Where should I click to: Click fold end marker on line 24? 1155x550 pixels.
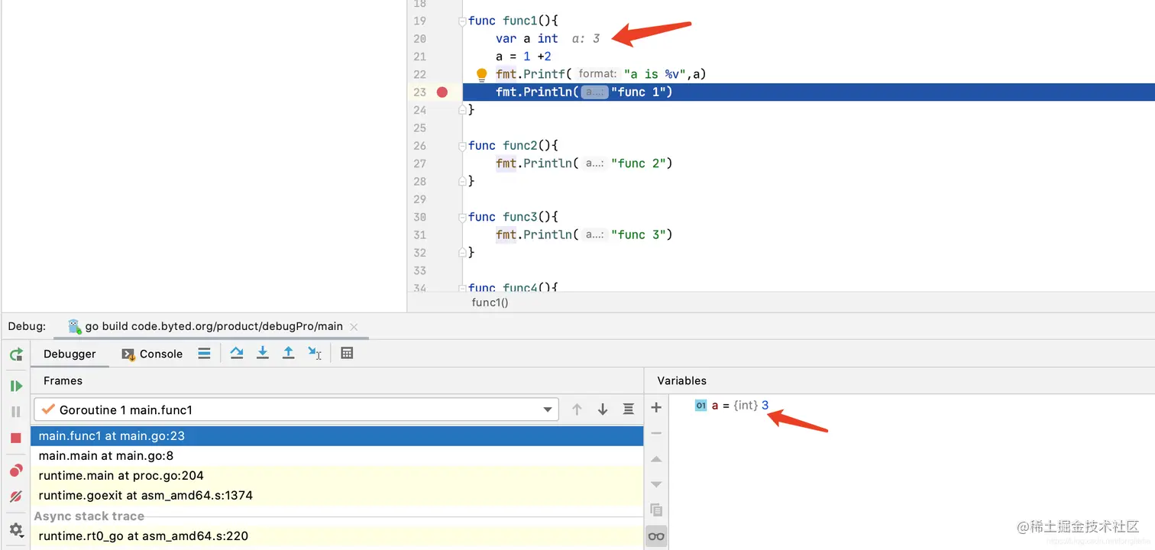(462, 110)
